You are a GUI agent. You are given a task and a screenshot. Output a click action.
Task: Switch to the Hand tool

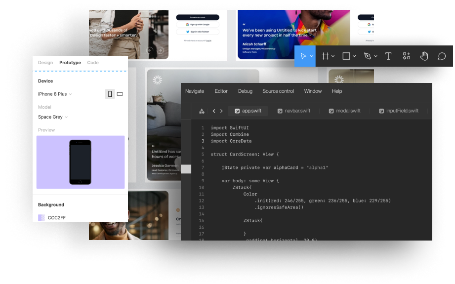pos(424,56)
